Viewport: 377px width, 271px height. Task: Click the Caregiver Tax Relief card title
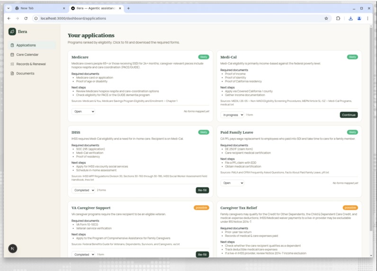coord(239,208)
